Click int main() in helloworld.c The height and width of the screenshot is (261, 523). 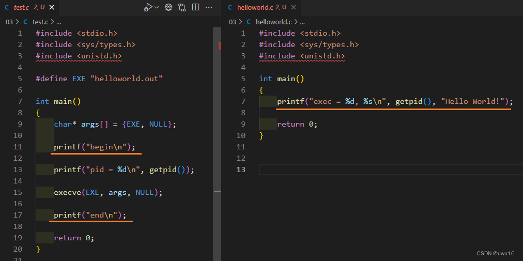click(x=282, y=79)
